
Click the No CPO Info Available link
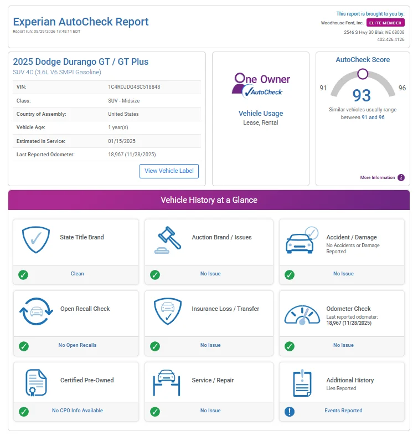tap(78, 410)
